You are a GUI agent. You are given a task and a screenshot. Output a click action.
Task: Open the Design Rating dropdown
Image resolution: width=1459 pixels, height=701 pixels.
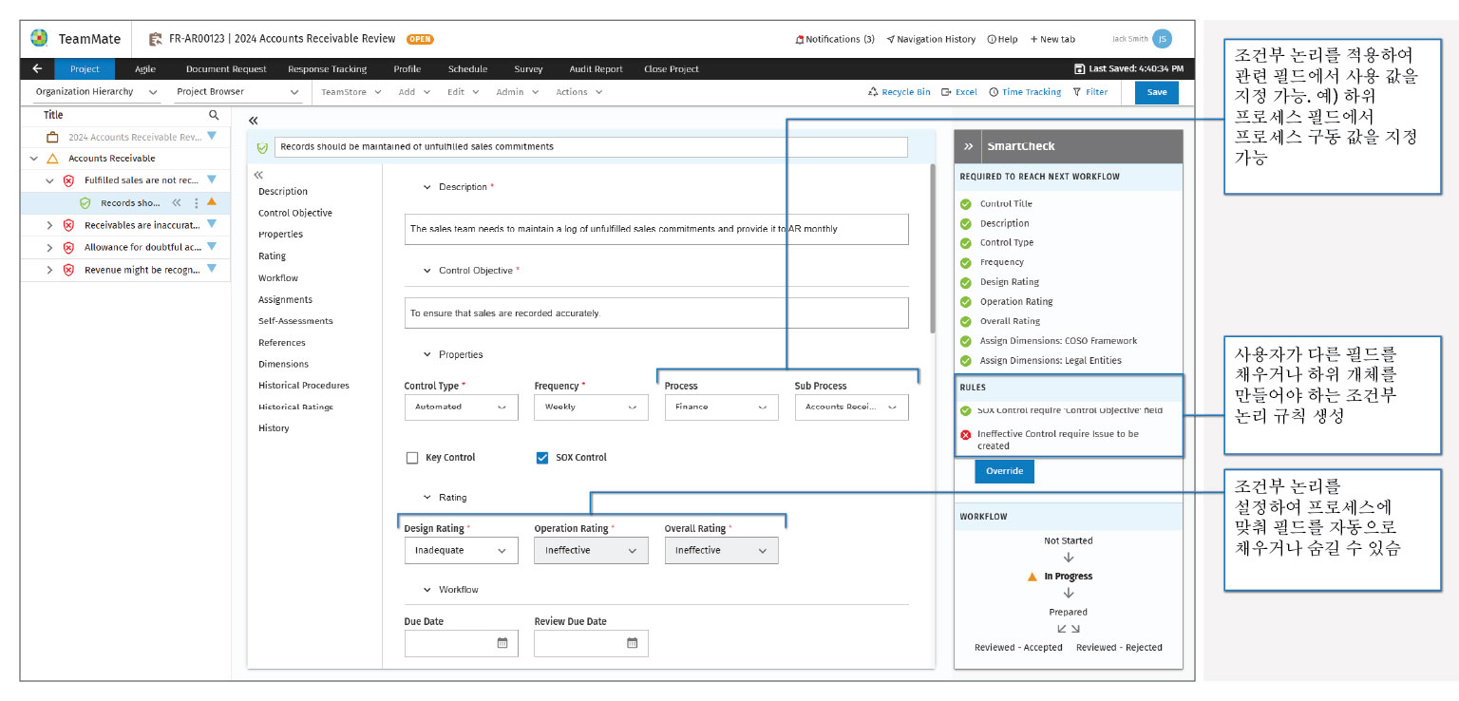(x=461, y=551)
